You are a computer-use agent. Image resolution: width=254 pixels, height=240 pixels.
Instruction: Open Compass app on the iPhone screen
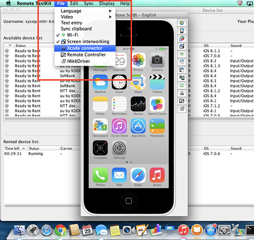tap(100, 148)
